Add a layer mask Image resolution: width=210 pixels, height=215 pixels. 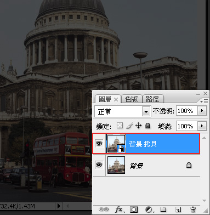click(x=134, y=210)
